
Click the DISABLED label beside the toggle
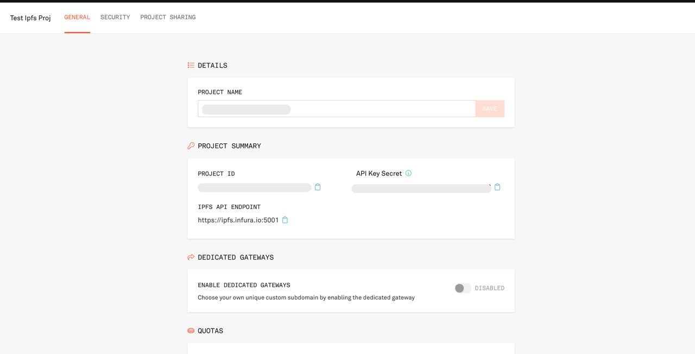(490, 288)
